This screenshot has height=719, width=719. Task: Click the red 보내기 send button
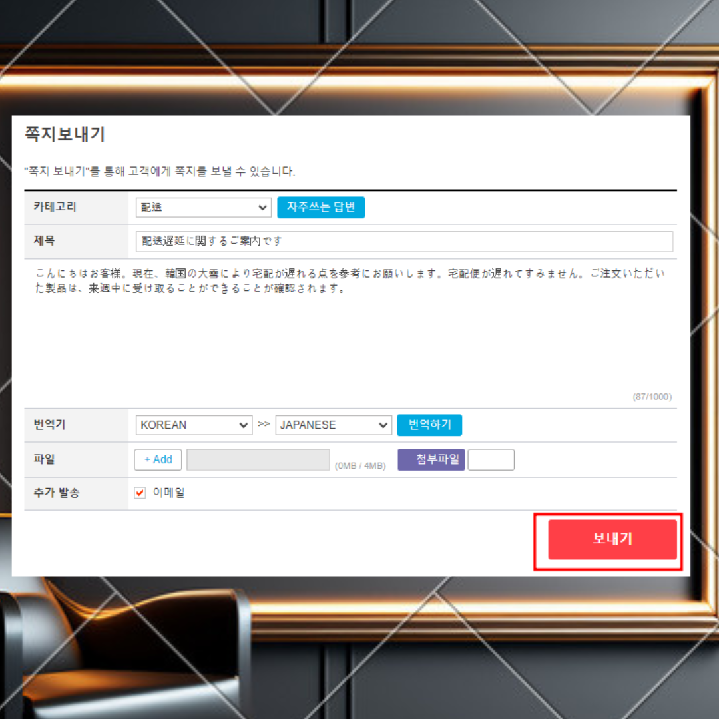[612, 539]
